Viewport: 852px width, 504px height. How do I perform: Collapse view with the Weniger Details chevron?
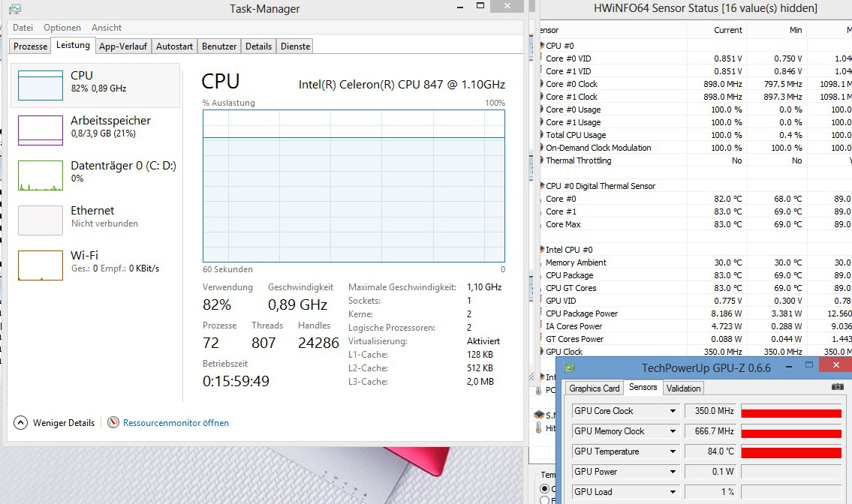(x=20, y=422)
